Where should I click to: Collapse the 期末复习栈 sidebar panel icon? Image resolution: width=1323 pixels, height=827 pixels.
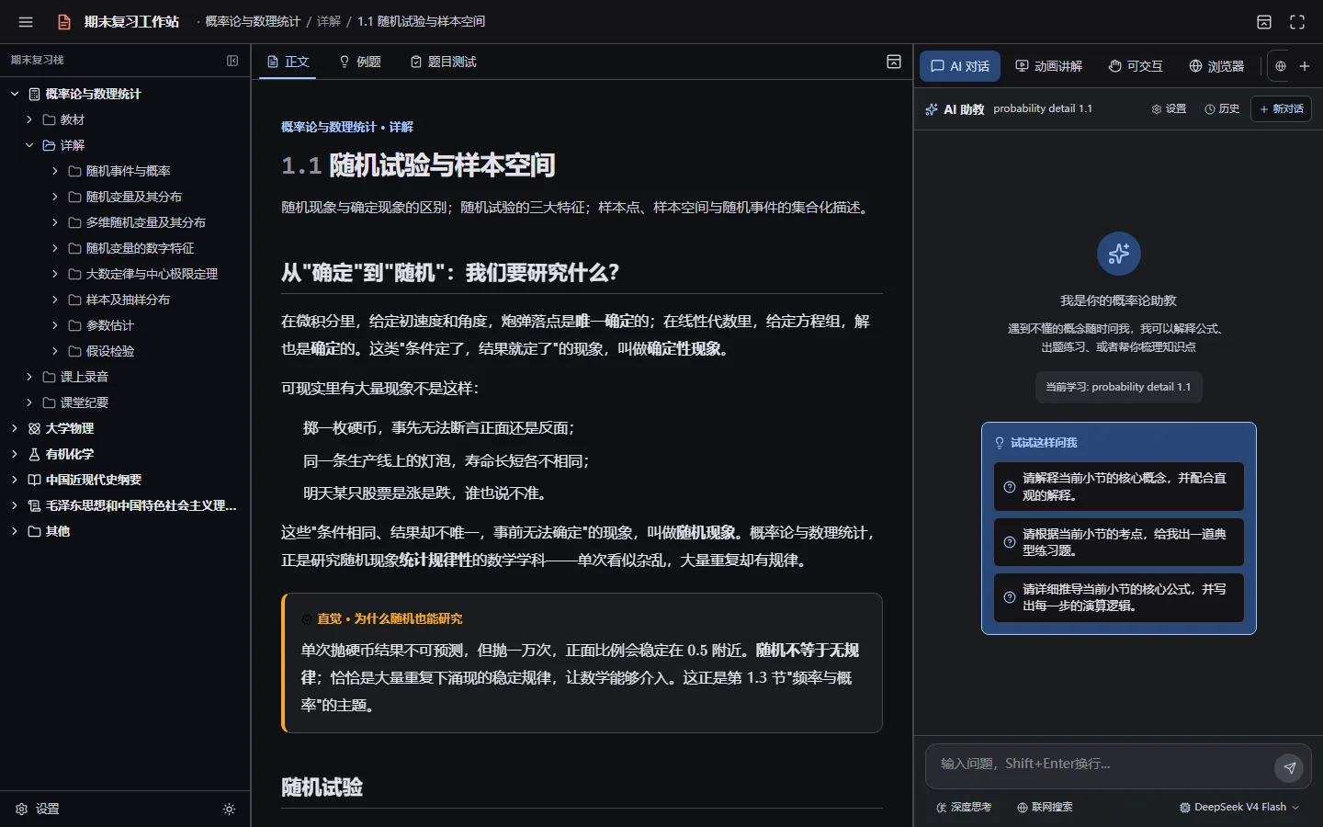tap(232, 61)
